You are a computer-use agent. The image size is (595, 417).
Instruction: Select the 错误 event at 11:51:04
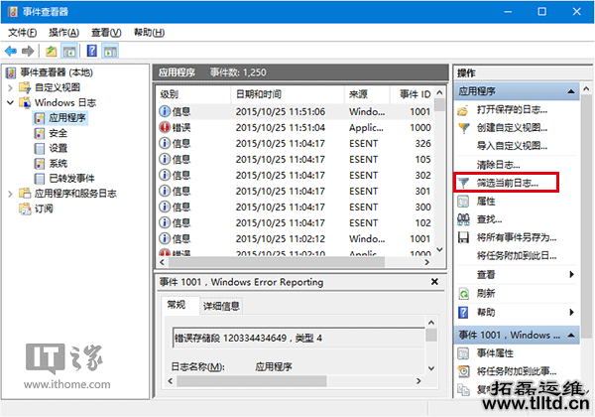[x=295, y=128]
